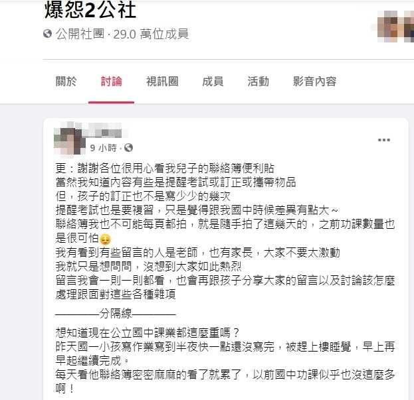Click the public globe icon beside 公開社團
The image size is (414, 400).
pyautogui.click(x=48, y=34)
